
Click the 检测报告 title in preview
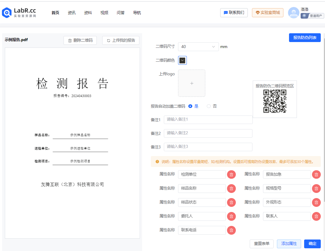[x=72, y=83]
